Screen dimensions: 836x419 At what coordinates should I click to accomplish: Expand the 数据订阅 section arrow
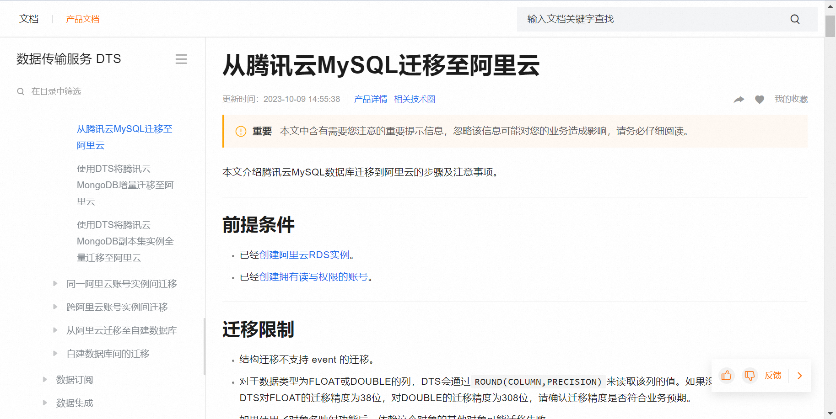point(45,380)
